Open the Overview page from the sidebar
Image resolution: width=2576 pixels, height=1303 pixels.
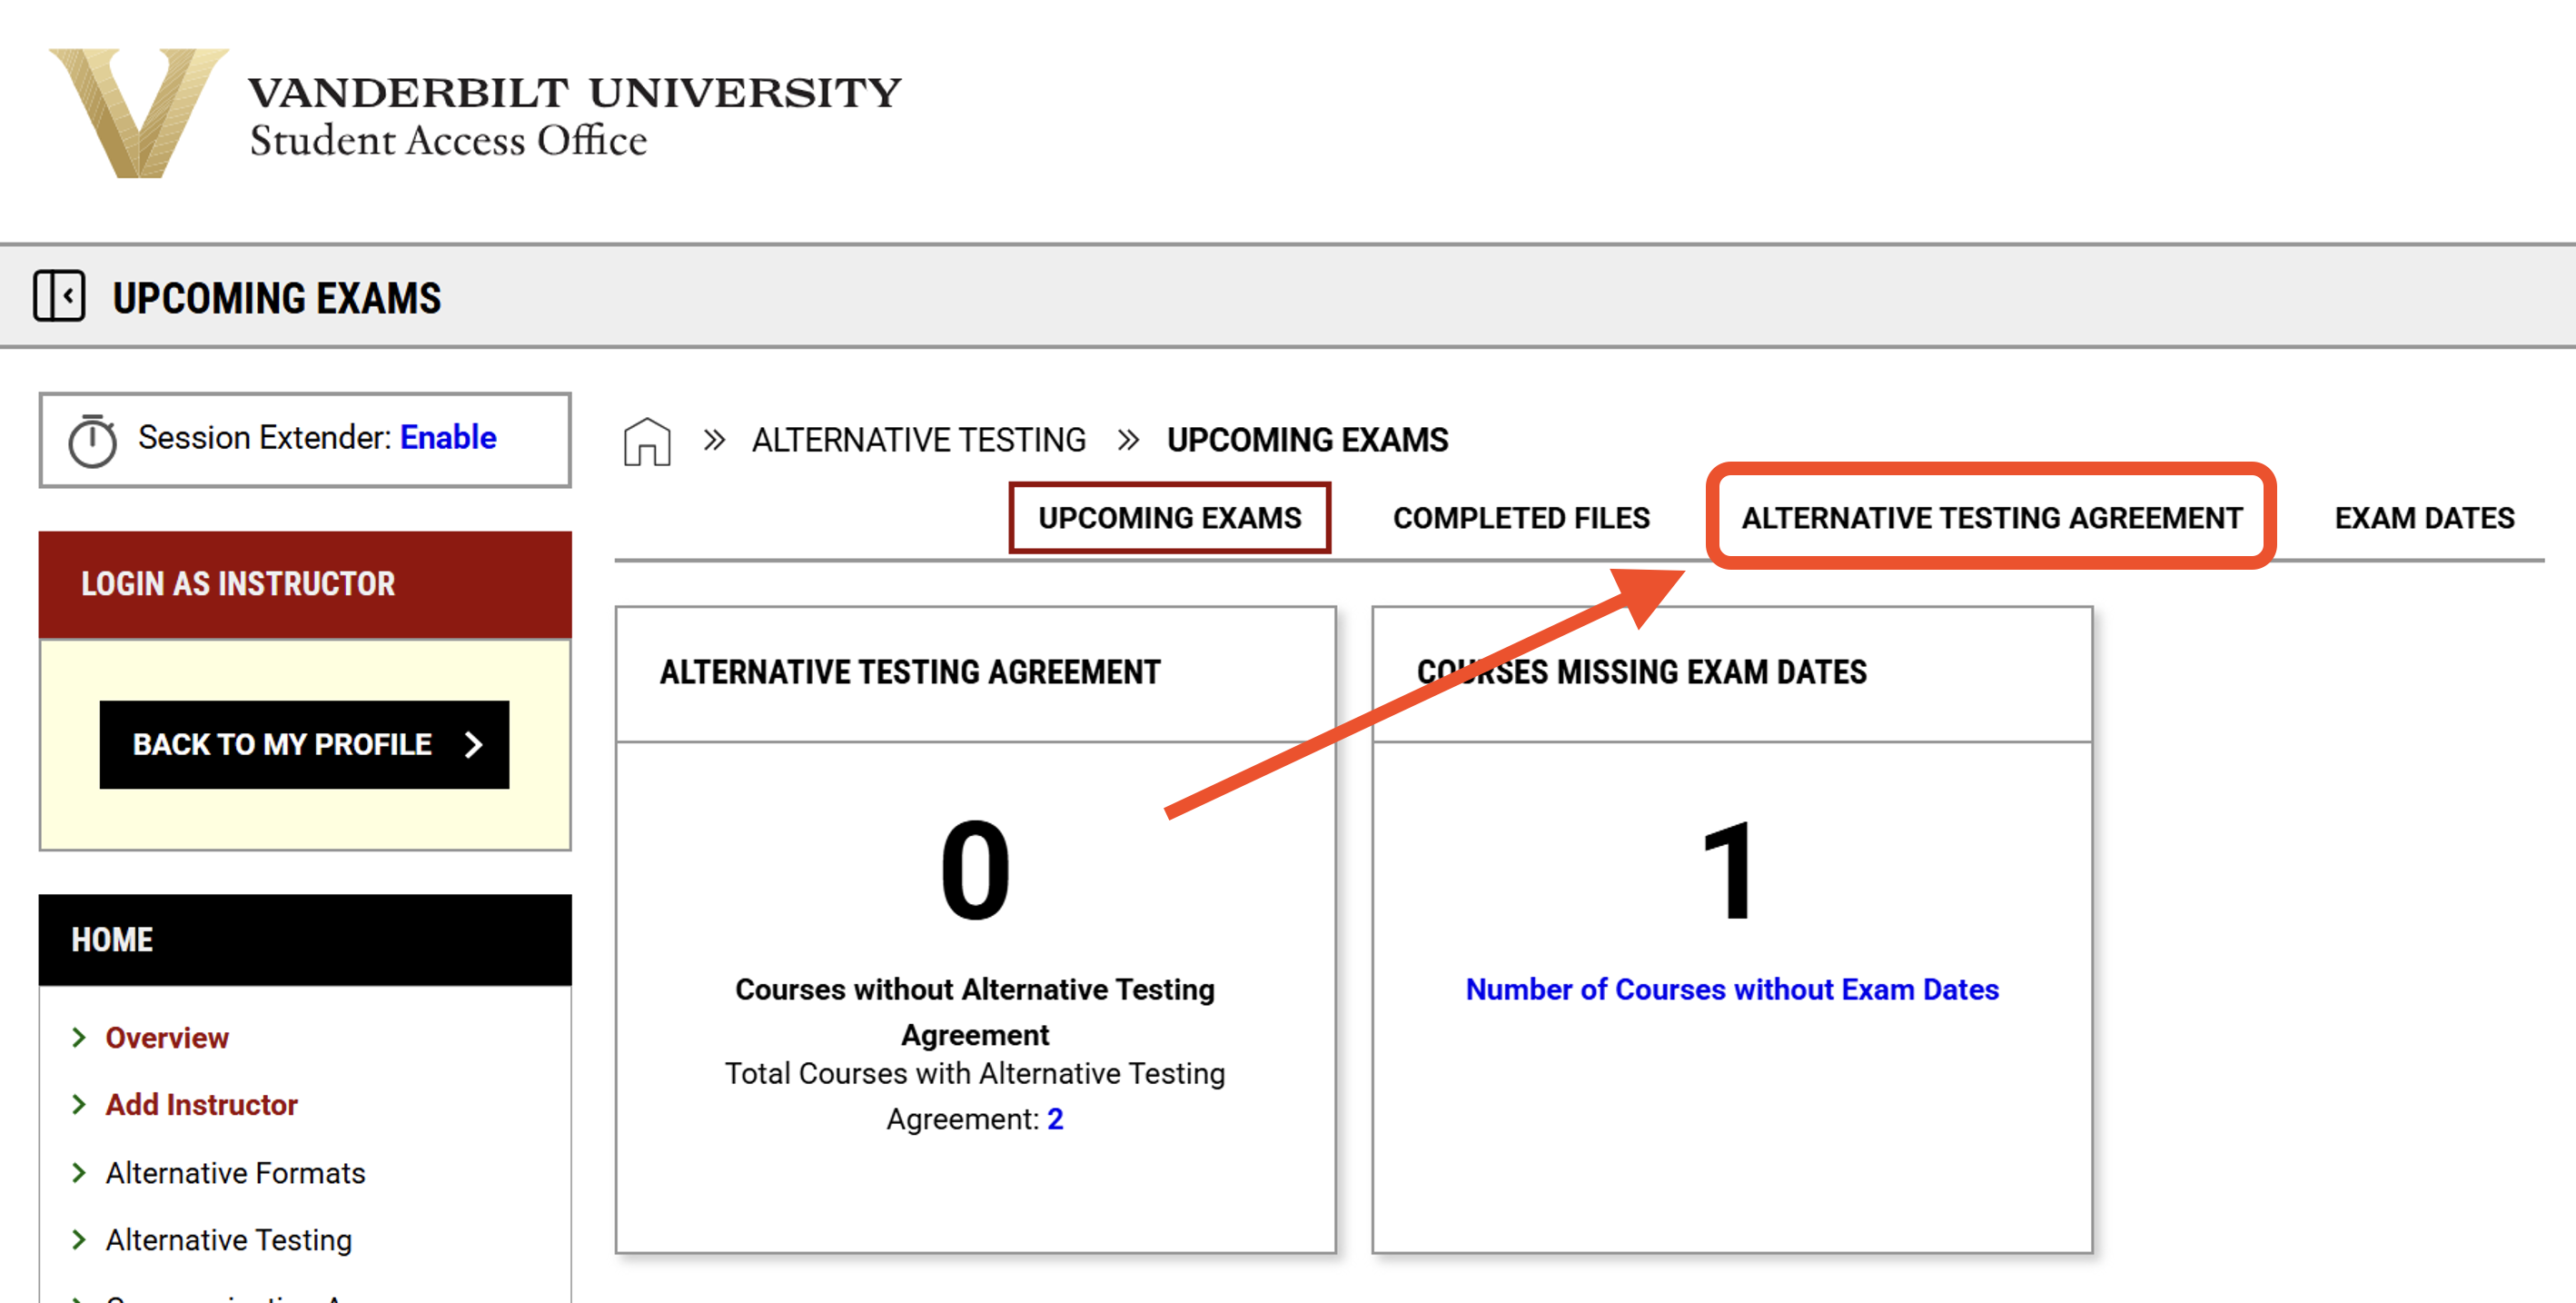pos(166,1038)
